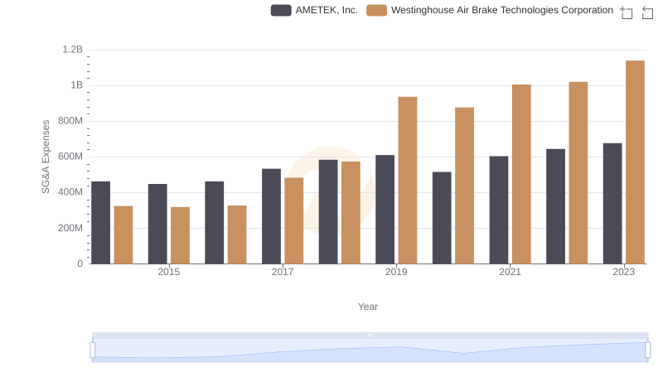Click Westinghouse bar for 2021
Screen dimensions: 663x382
tap(521, 174)
